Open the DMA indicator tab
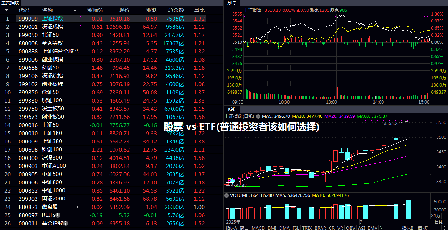 click(x=284, y=228)
